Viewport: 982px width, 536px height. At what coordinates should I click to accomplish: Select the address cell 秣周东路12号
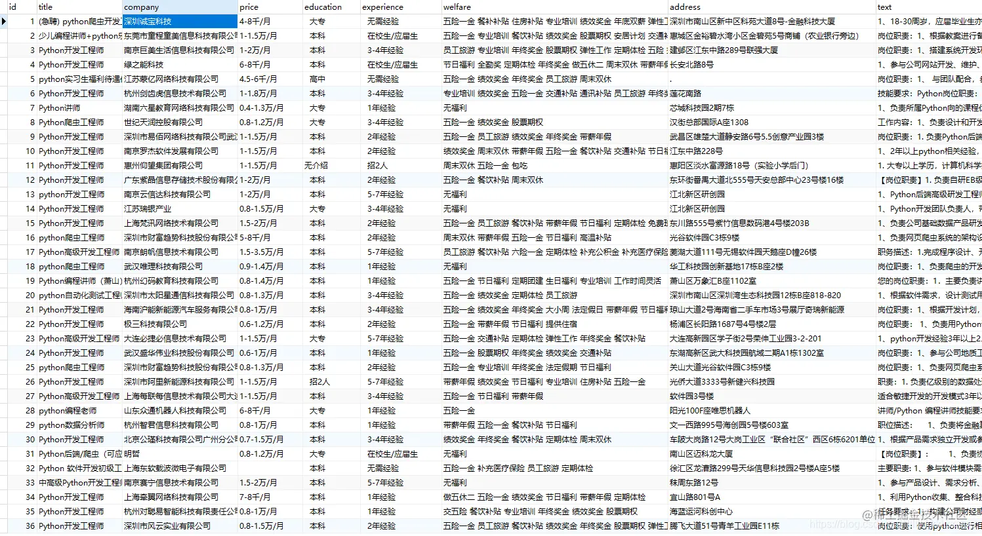pos(771,483)
